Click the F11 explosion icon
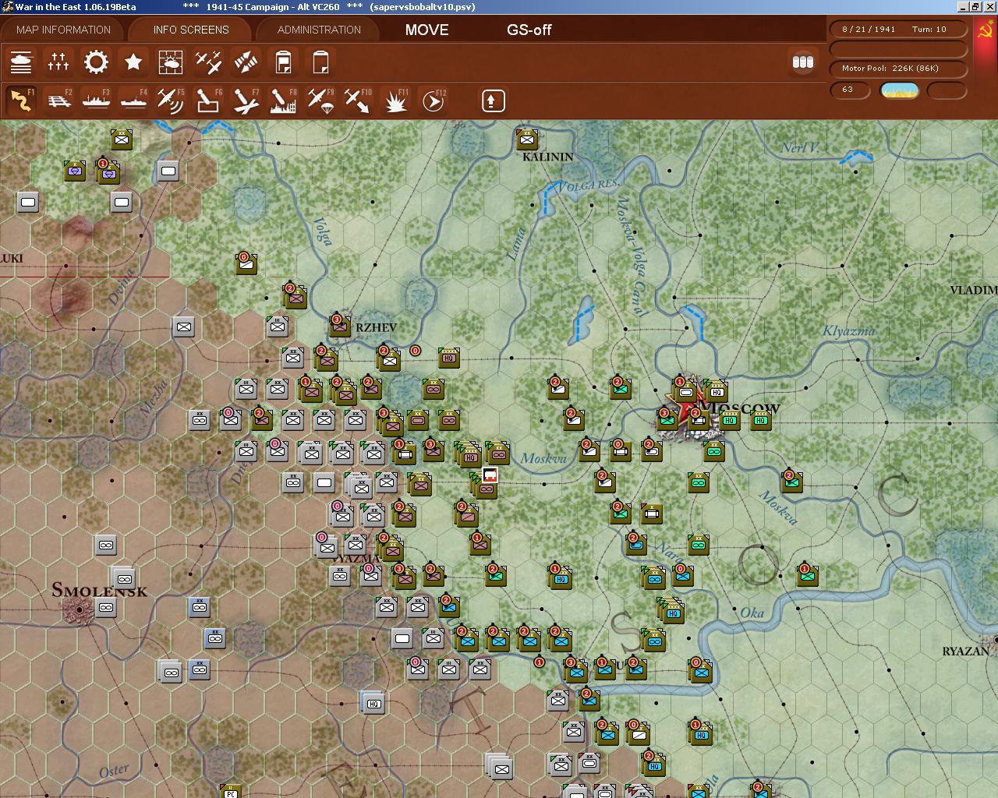 (395, 101)
